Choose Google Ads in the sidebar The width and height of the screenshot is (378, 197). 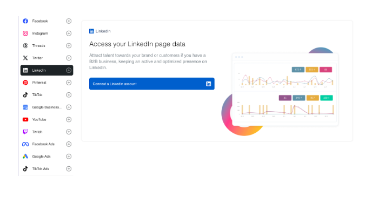tap(47, 157)
